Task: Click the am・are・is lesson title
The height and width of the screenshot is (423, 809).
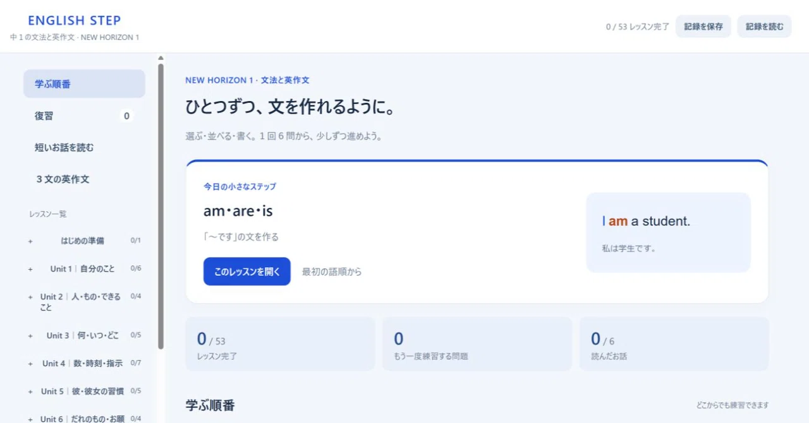Action: [x=238, y=211]
